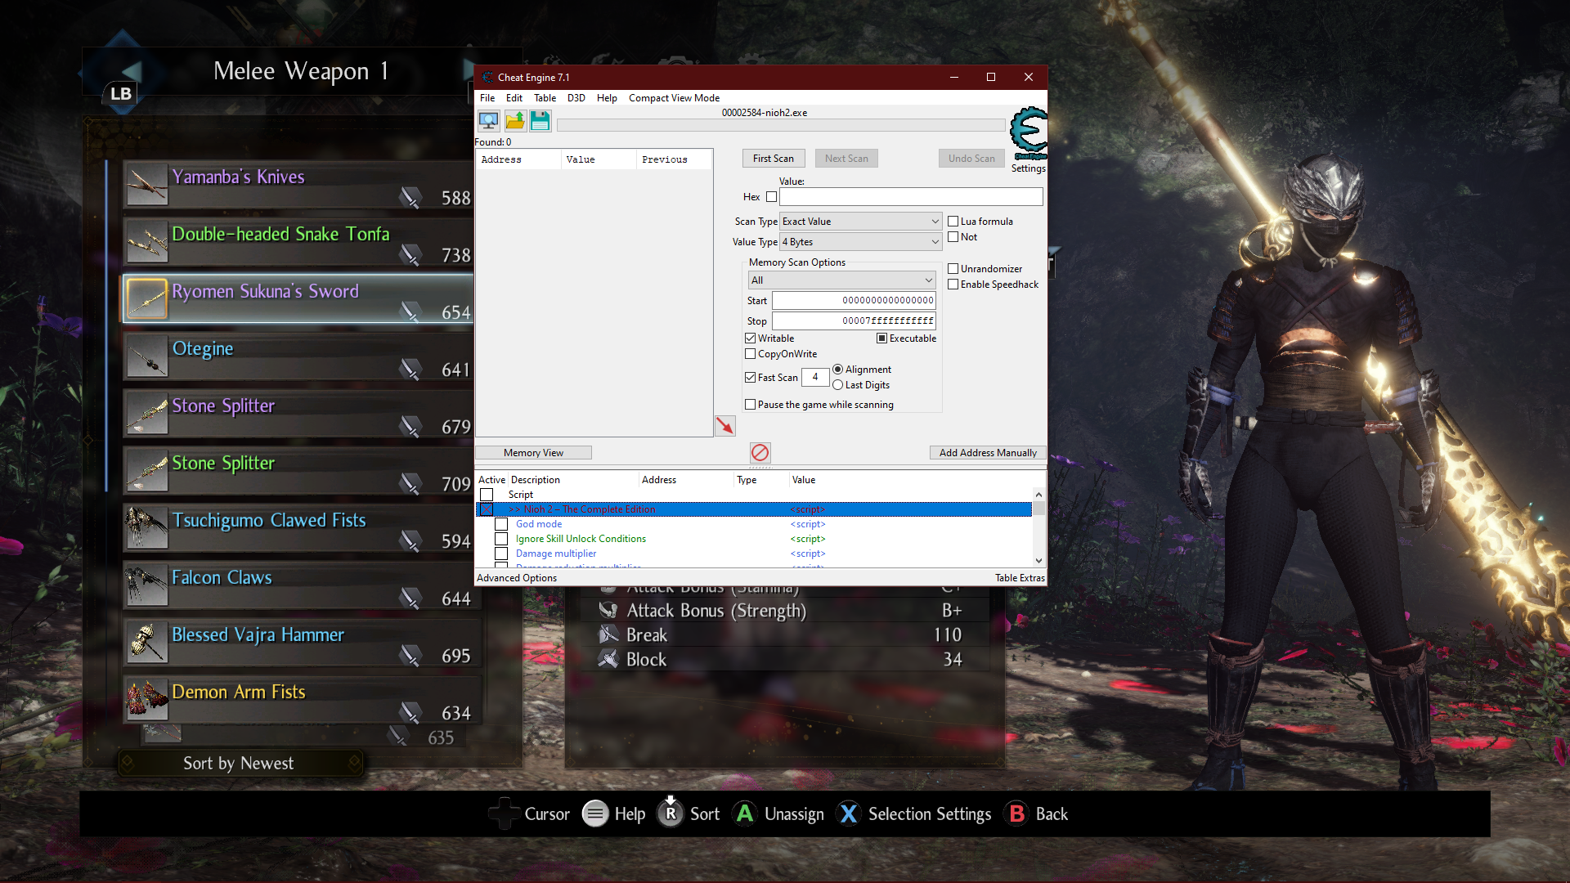The image size is (1570, 883).
Task: Click the save floppy disk icon
Action: pos(541,121)
